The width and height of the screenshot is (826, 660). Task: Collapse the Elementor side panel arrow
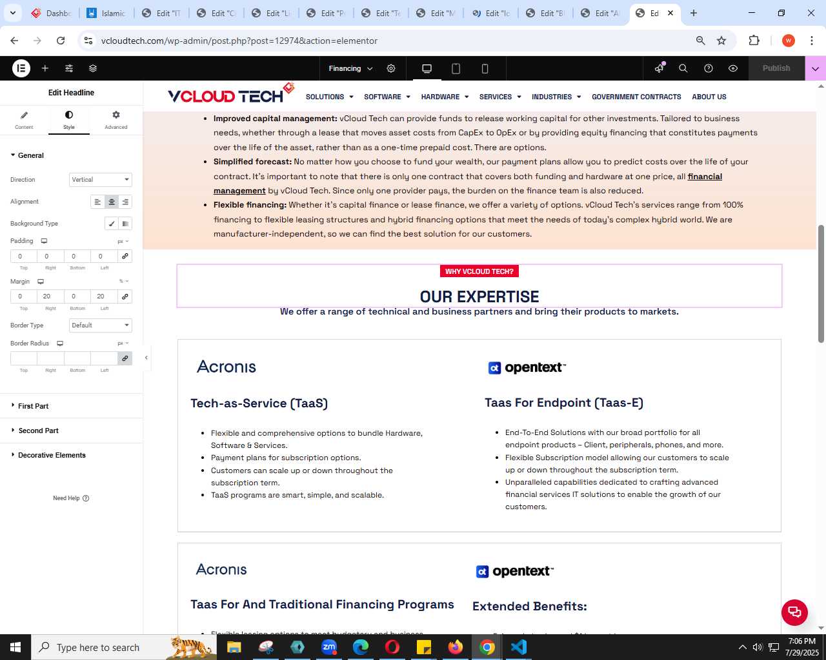[x=146, y=358]
